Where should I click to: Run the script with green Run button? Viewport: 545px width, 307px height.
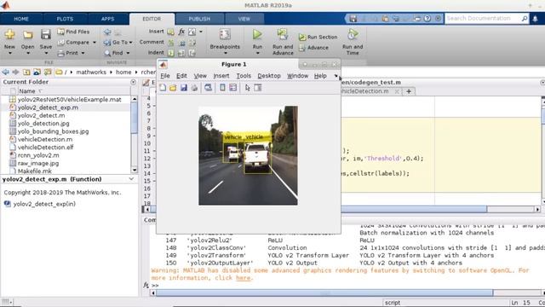[257, 34]
